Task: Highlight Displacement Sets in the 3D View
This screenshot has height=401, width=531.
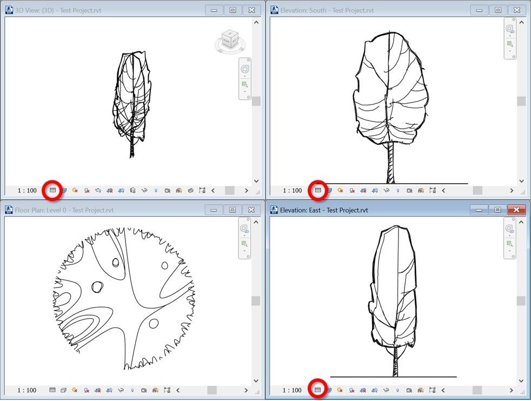Action: [191, 190]
